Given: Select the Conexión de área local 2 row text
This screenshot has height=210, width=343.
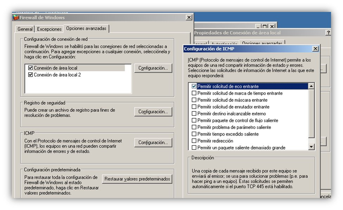Looking at the screenshot, I should (x=57, y=75).
